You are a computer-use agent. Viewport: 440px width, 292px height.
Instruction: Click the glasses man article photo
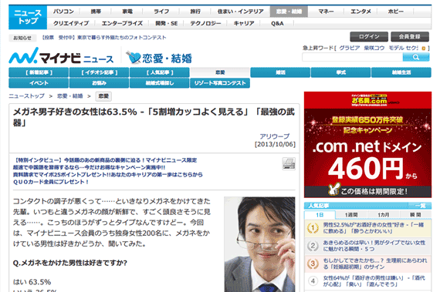pos(259,244)
